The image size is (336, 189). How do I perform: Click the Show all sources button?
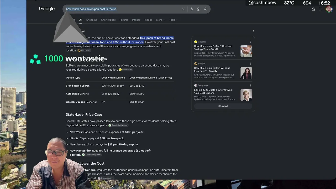click(x=223, y=106)
